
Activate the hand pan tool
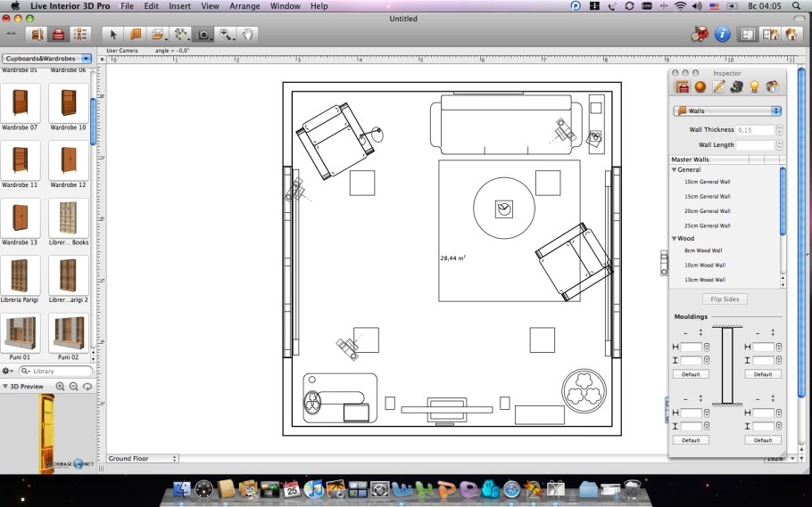248,35
